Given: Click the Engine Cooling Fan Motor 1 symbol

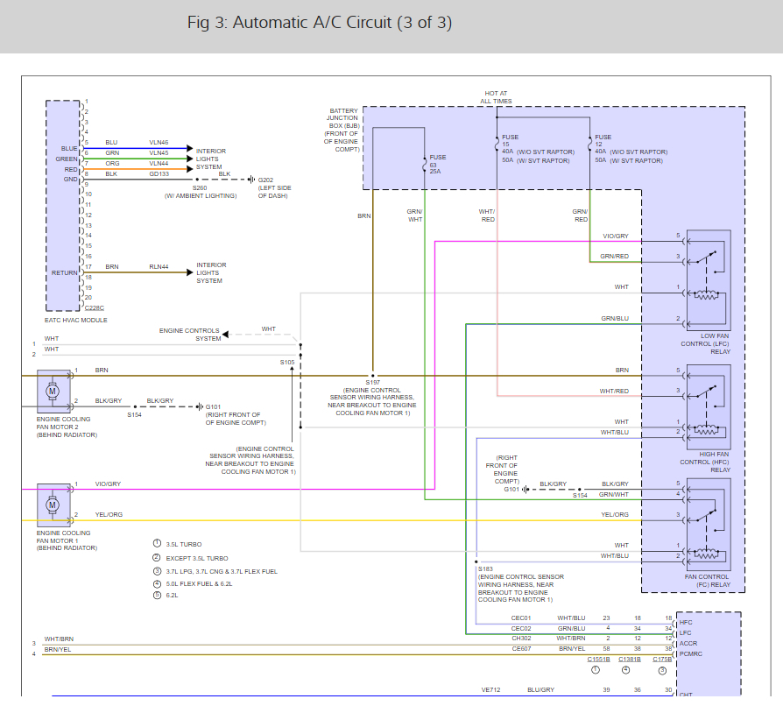Looking at the screenshot, I should (52, 504).
